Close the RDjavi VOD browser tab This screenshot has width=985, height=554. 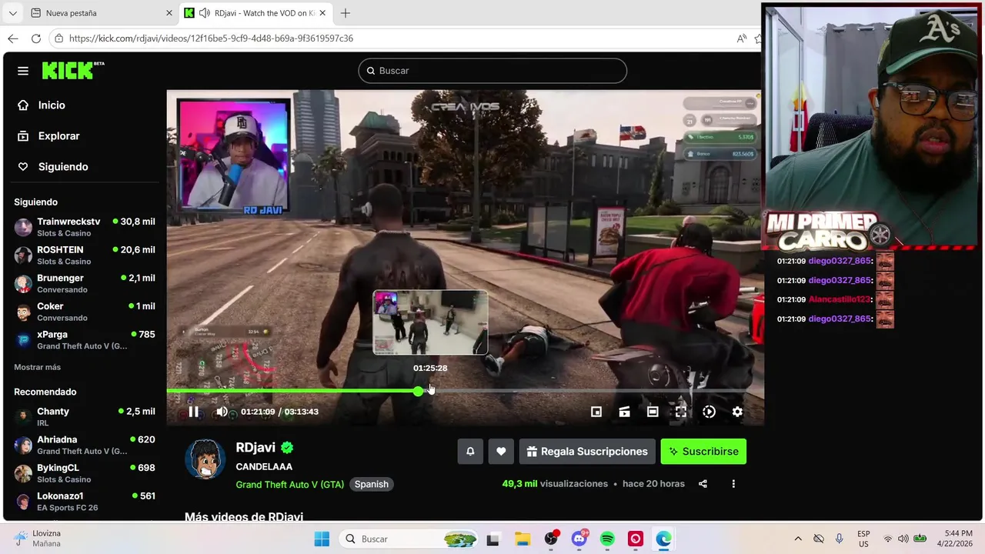(x=323, y=13)
